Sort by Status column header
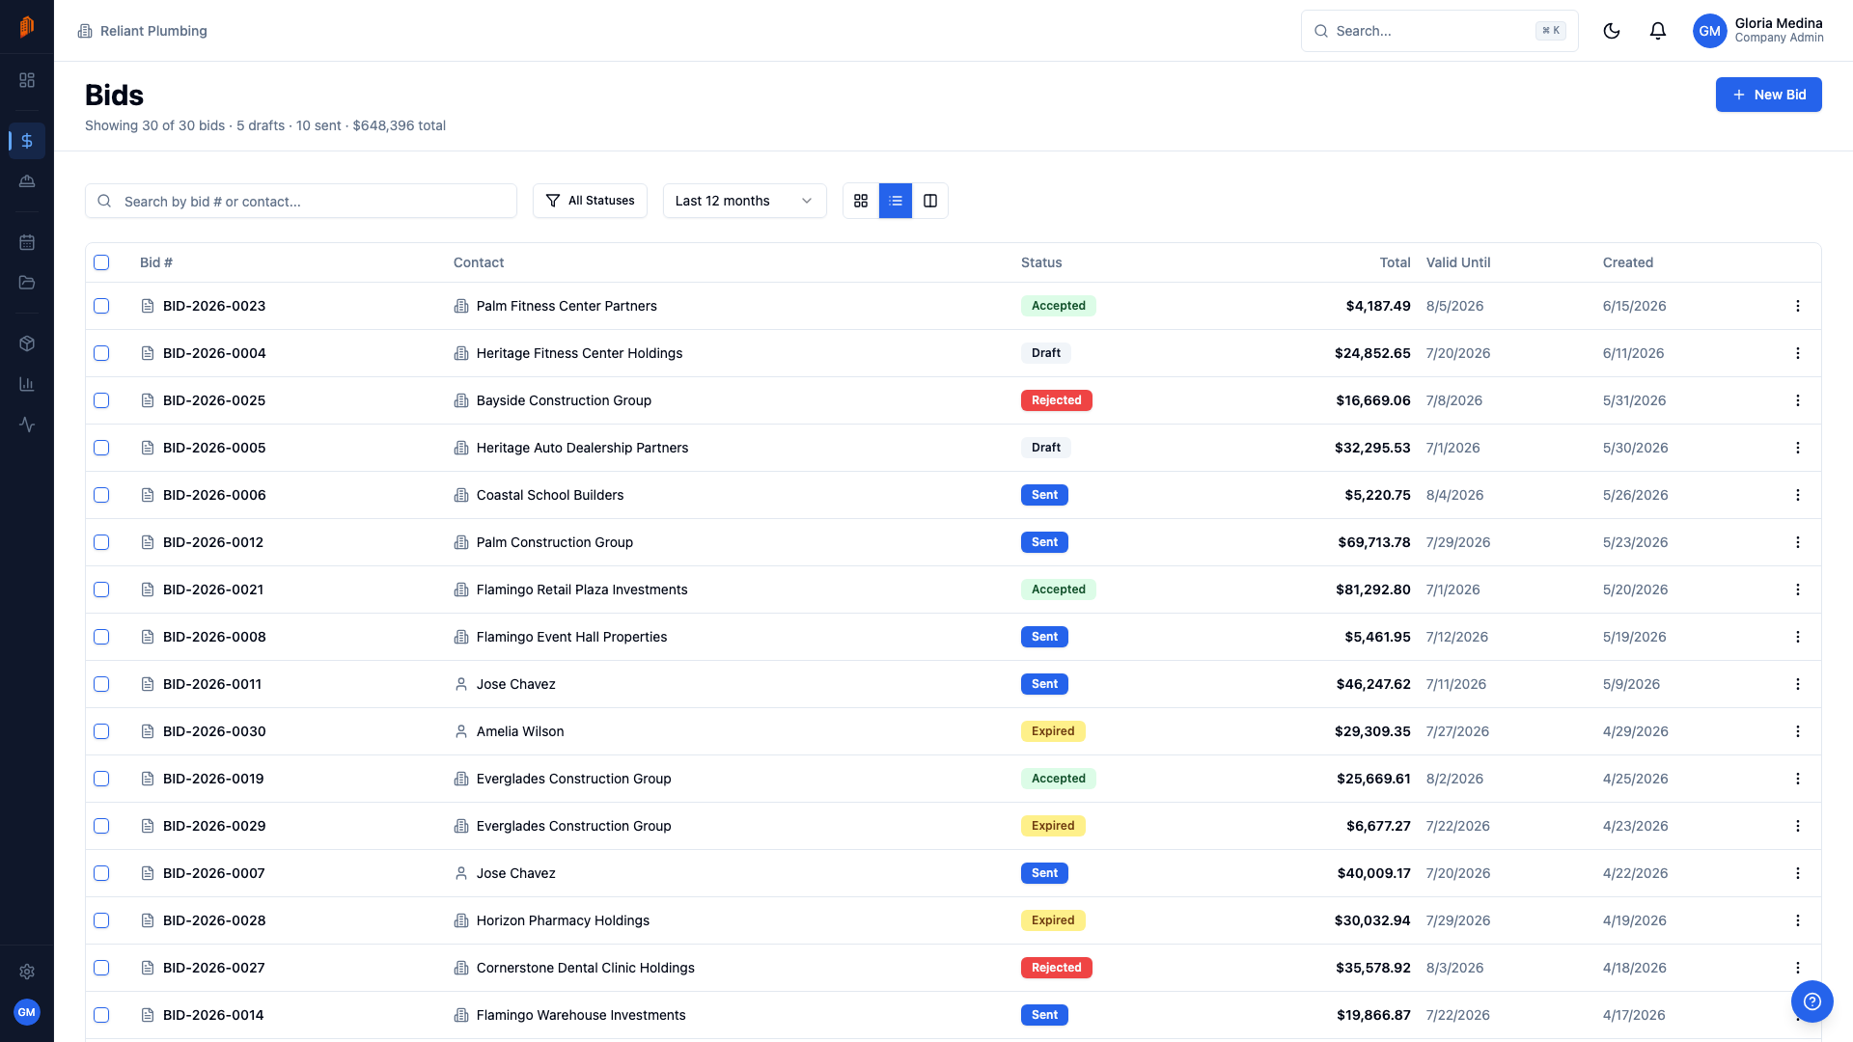1853x1042 pixels. [x=1041, y=262]
